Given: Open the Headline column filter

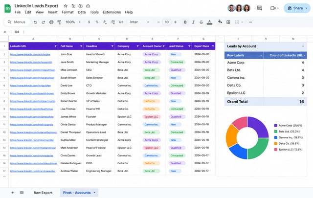Looking at the screenshot, I should point(112,46).
